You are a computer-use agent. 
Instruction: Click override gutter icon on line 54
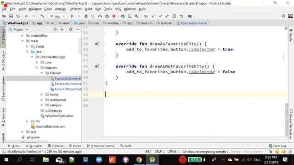(97, 44)
